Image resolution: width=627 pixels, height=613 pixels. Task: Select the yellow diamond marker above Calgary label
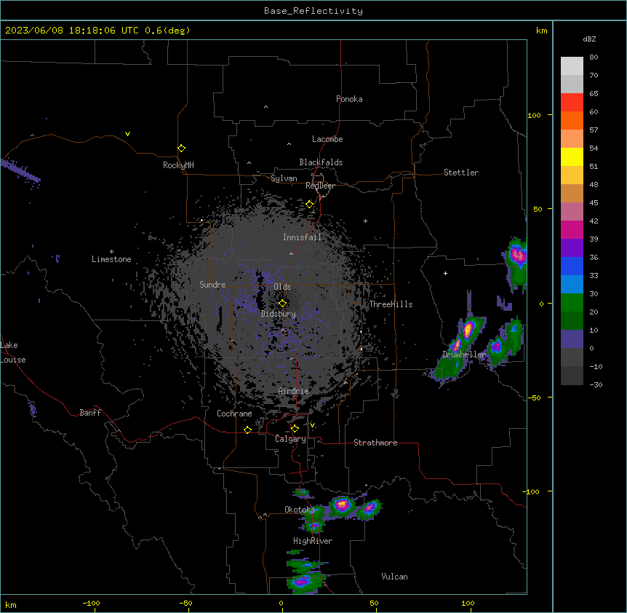click(x=295, y=429)
